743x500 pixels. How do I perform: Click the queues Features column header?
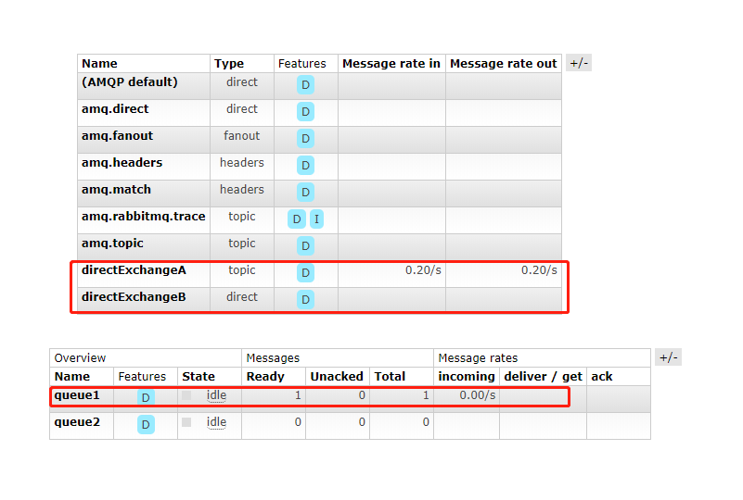tap(142, 377)
